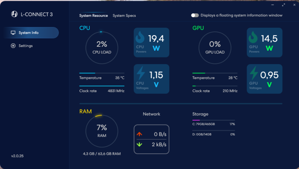
Task: Expand the window using the maximize icon
Action: tap(284, 5)
